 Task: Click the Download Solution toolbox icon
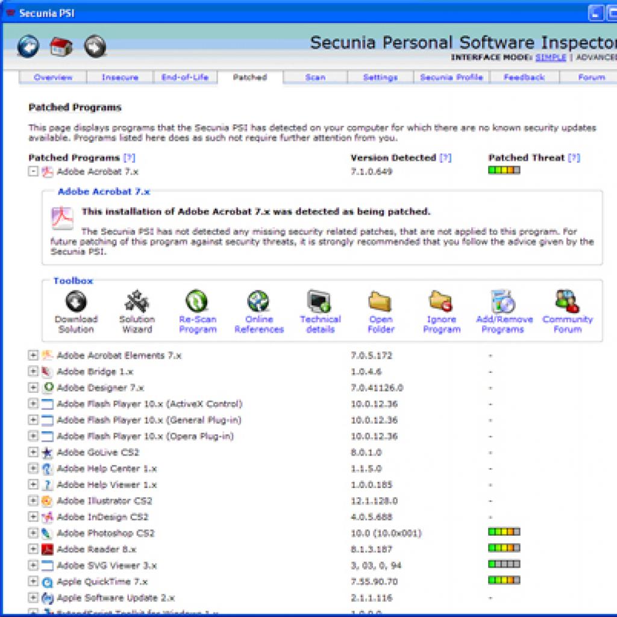76,301
